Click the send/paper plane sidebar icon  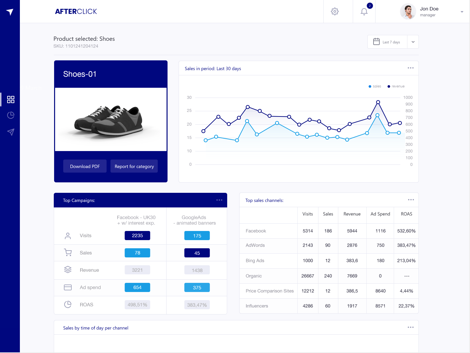[x=11, y=132]
